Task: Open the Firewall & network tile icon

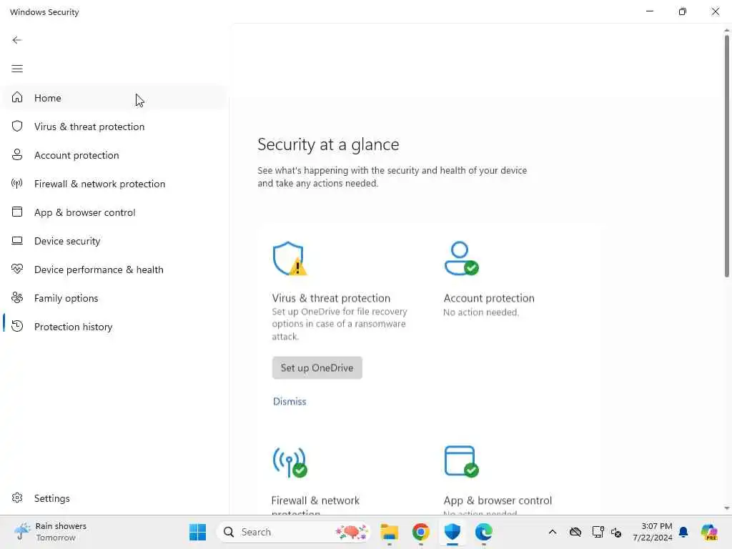Action: (x=290, y=463)
